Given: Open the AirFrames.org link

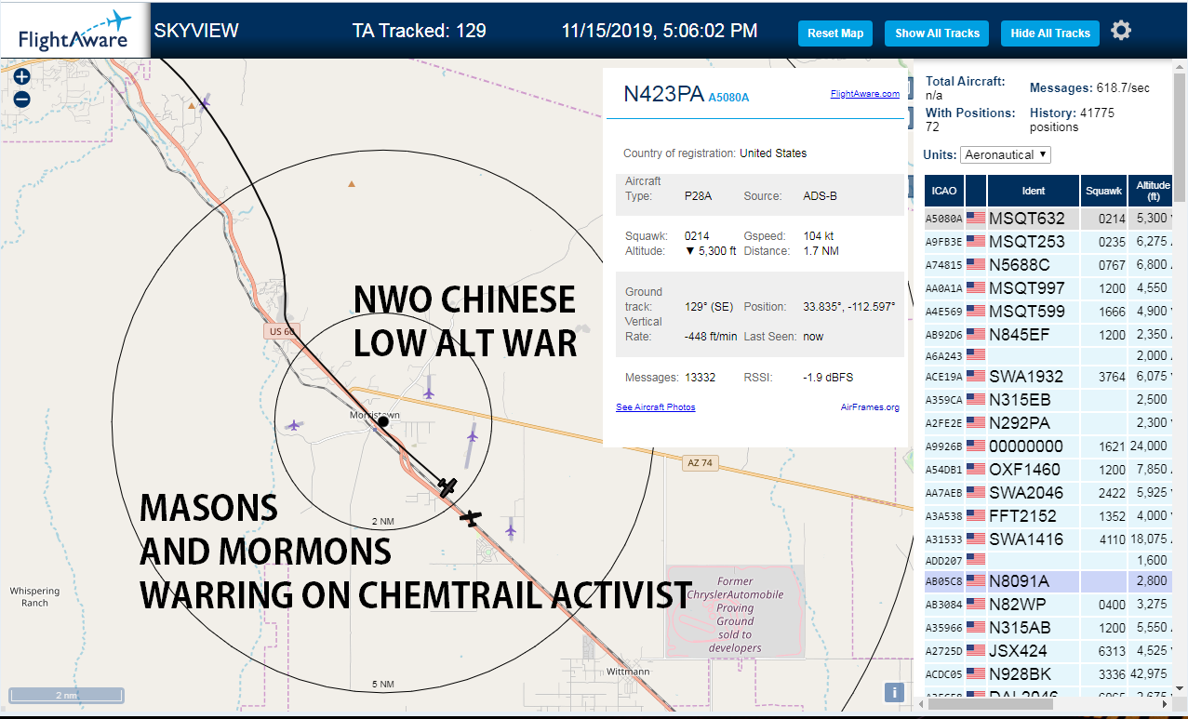Looking at the screenshot, I should tap(870, 407).
